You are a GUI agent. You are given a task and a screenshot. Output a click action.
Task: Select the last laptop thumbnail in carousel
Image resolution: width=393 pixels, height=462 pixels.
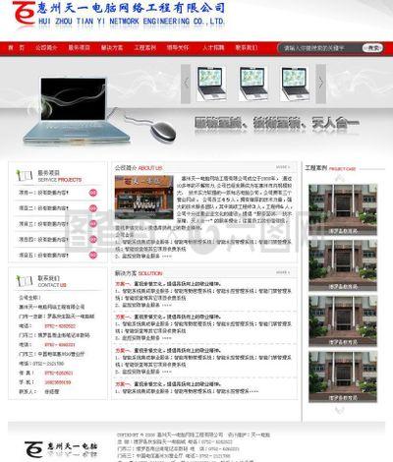tap(295, 84)
